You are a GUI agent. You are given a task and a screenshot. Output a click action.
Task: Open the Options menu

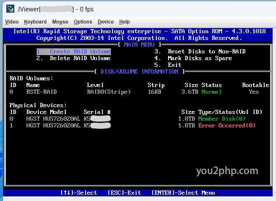(x=83, y=22)
